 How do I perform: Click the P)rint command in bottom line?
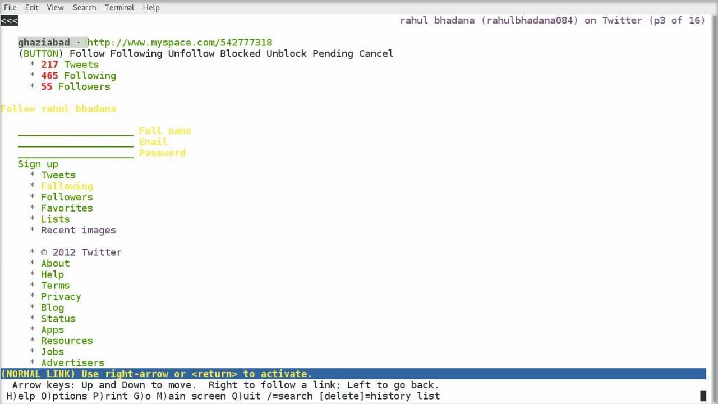(x=110, y=396)
